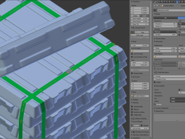Screen dimensions: 185x139
Task: Toggle Backface Culling checkbox
Action: click(132, 112)
